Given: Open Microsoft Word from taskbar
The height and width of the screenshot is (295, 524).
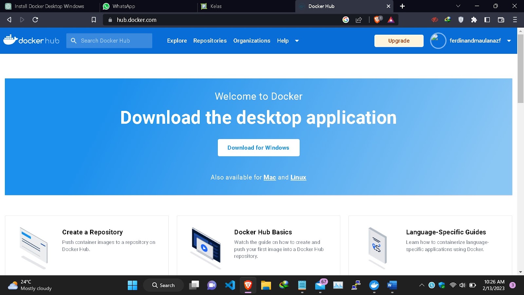Looking at the screenshot, I should tap(392, 285).
